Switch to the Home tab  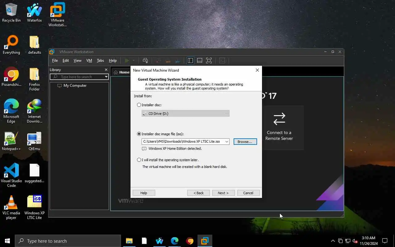(x=122, y=72)
